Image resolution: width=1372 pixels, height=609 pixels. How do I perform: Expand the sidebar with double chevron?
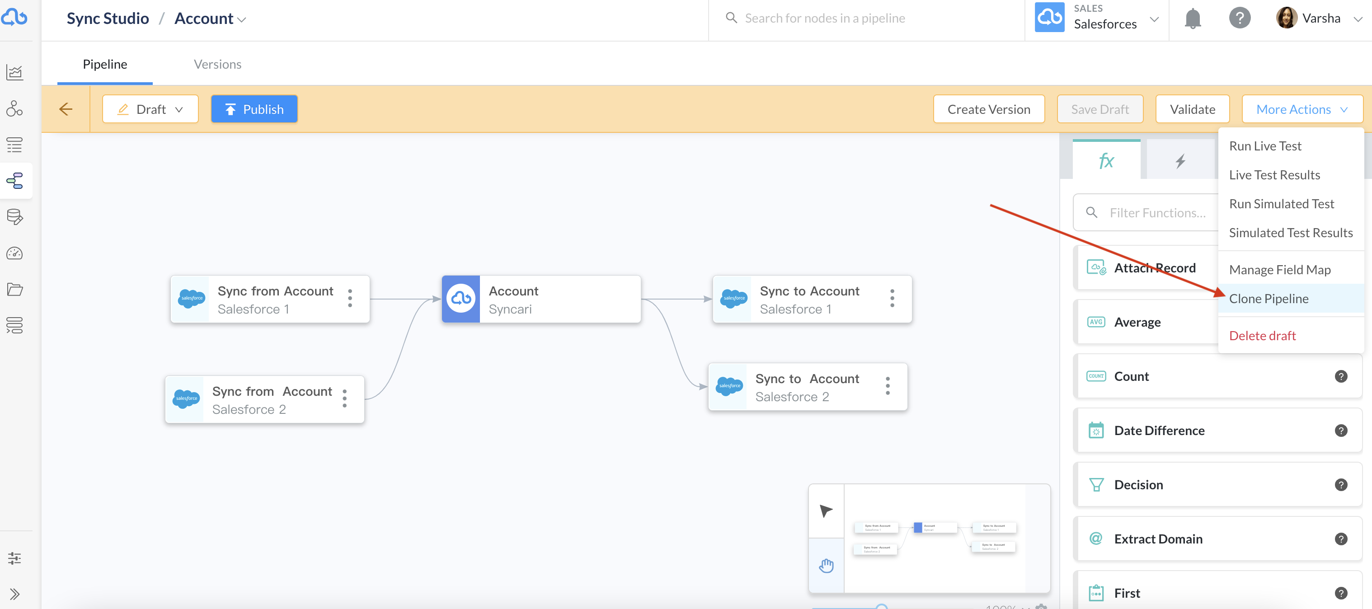pyautogui.click(x=14, y=594)
